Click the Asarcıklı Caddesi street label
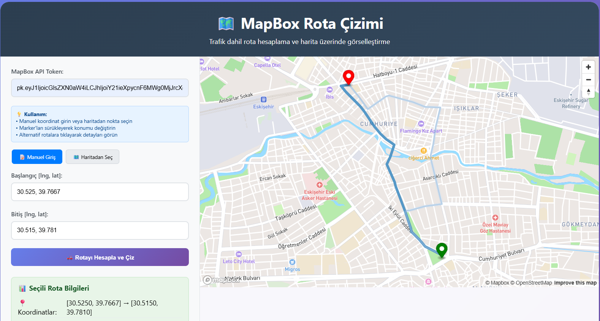 (x=441, y=175)
